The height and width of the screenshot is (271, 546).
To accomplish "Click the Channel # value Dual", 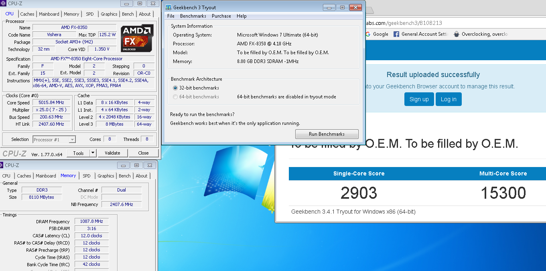I will point(122,190).
